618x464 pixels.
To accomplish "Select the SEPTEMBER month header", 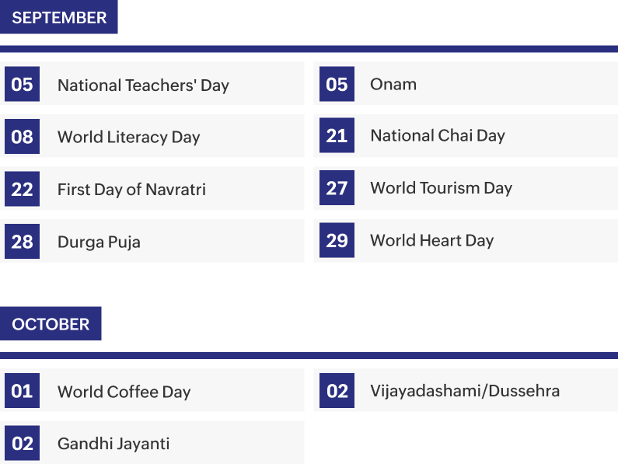I will click(x=59, y=17).
